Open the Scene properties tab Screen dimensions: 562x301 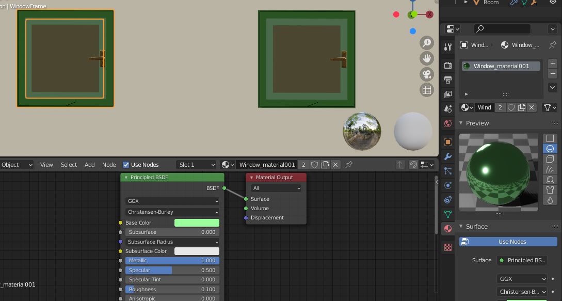pyautogui.click(x=448, y=109)
